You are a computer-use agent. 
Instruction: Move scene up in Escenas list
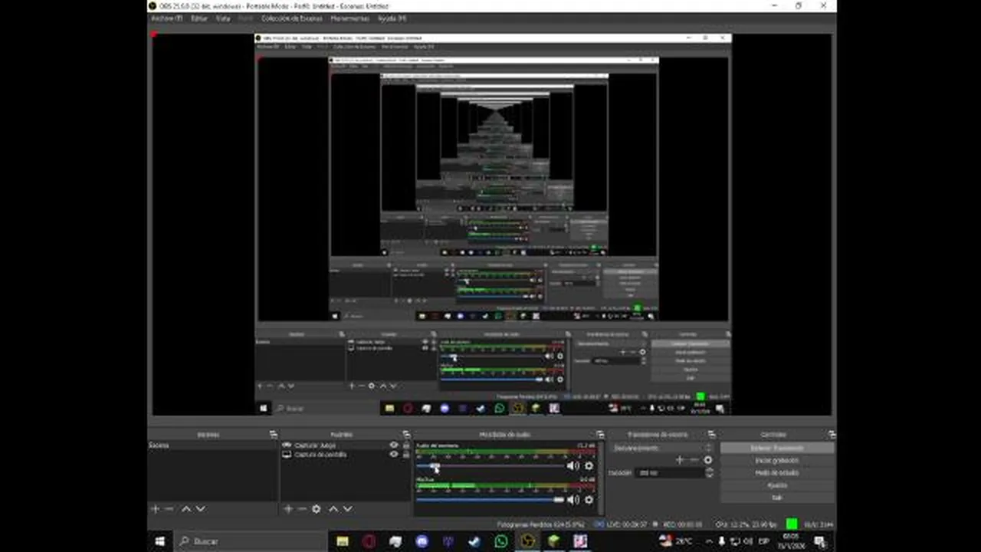click(x=185, y=508)
